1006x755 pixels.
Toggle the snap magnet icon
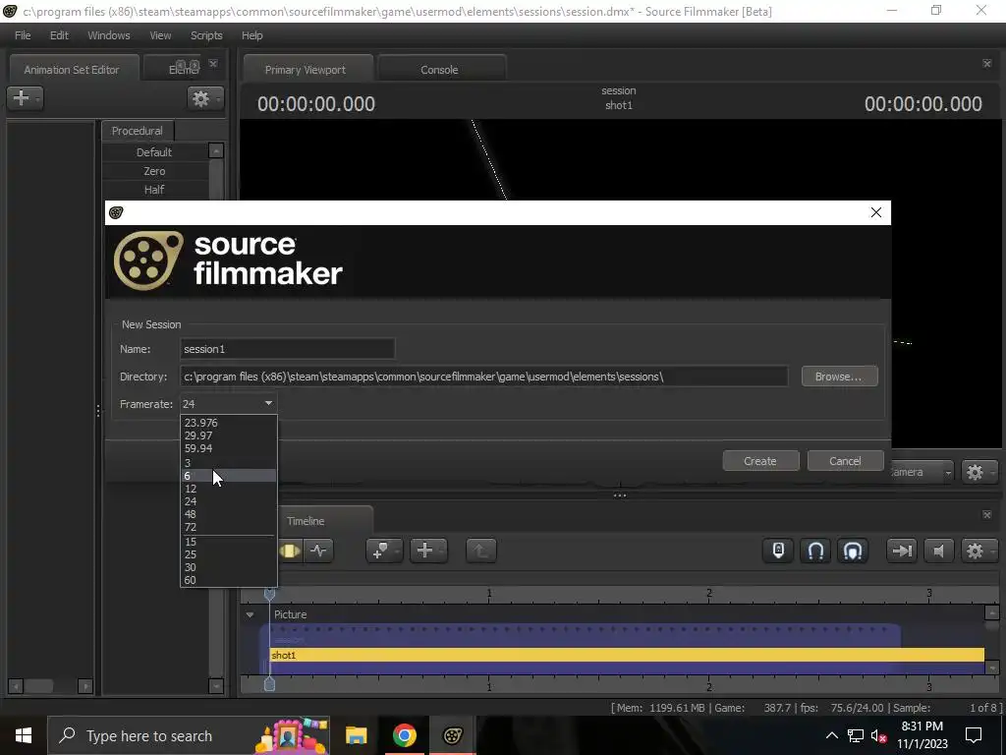(x=815, y=551)
